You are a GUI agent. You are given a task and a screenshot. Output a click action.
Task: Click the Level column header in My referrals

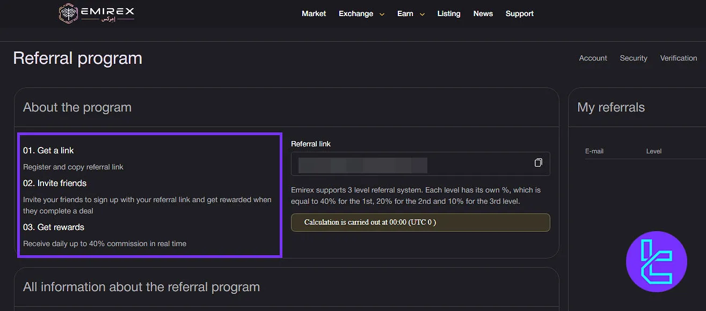(x=653, y=151)
